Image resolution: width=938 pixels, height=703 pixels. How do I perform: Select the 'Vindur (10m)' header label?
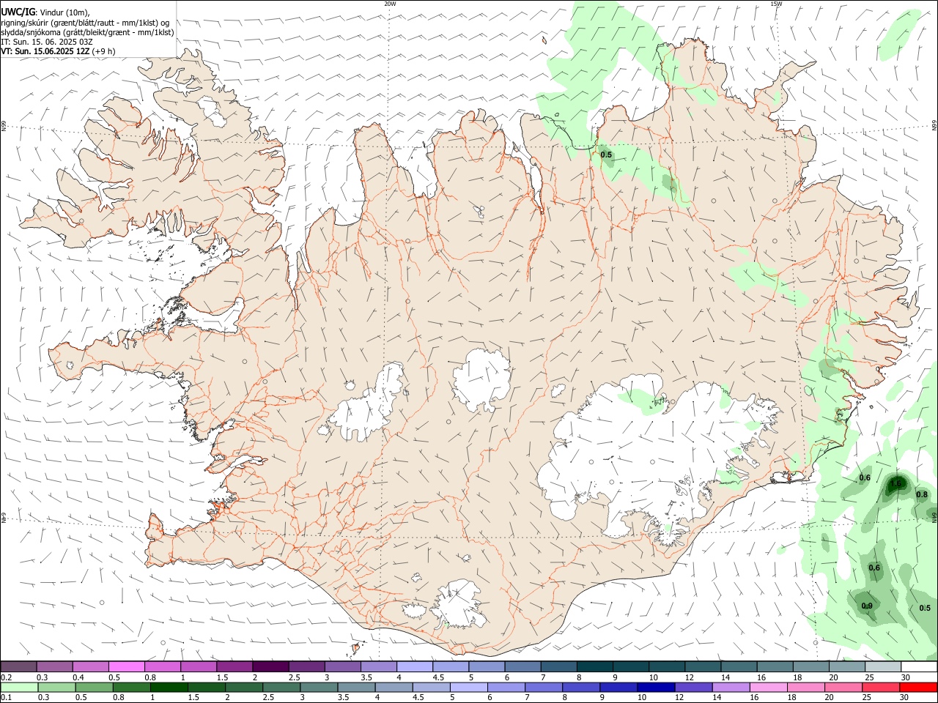pos(64,12)
